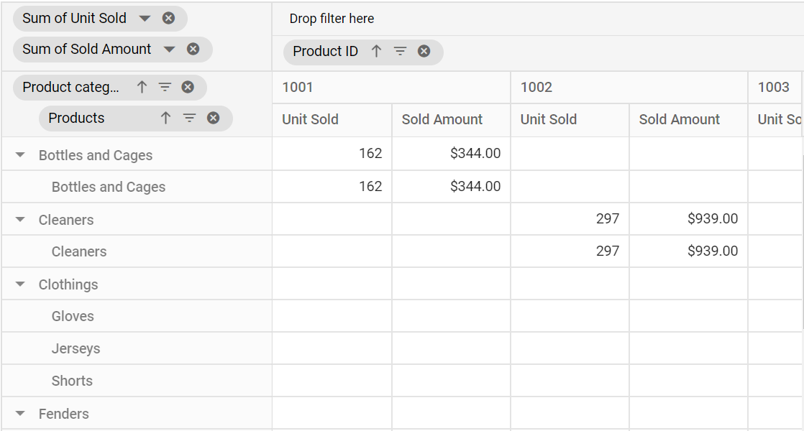Click $344.00 in Bottles and Cages category row
804x431 pixels.
[x=475, y=154]
